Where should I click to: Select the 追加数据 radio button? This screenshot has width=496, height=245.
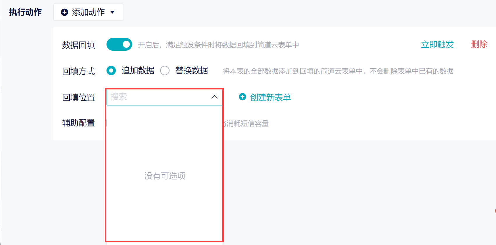coord(111,70)
